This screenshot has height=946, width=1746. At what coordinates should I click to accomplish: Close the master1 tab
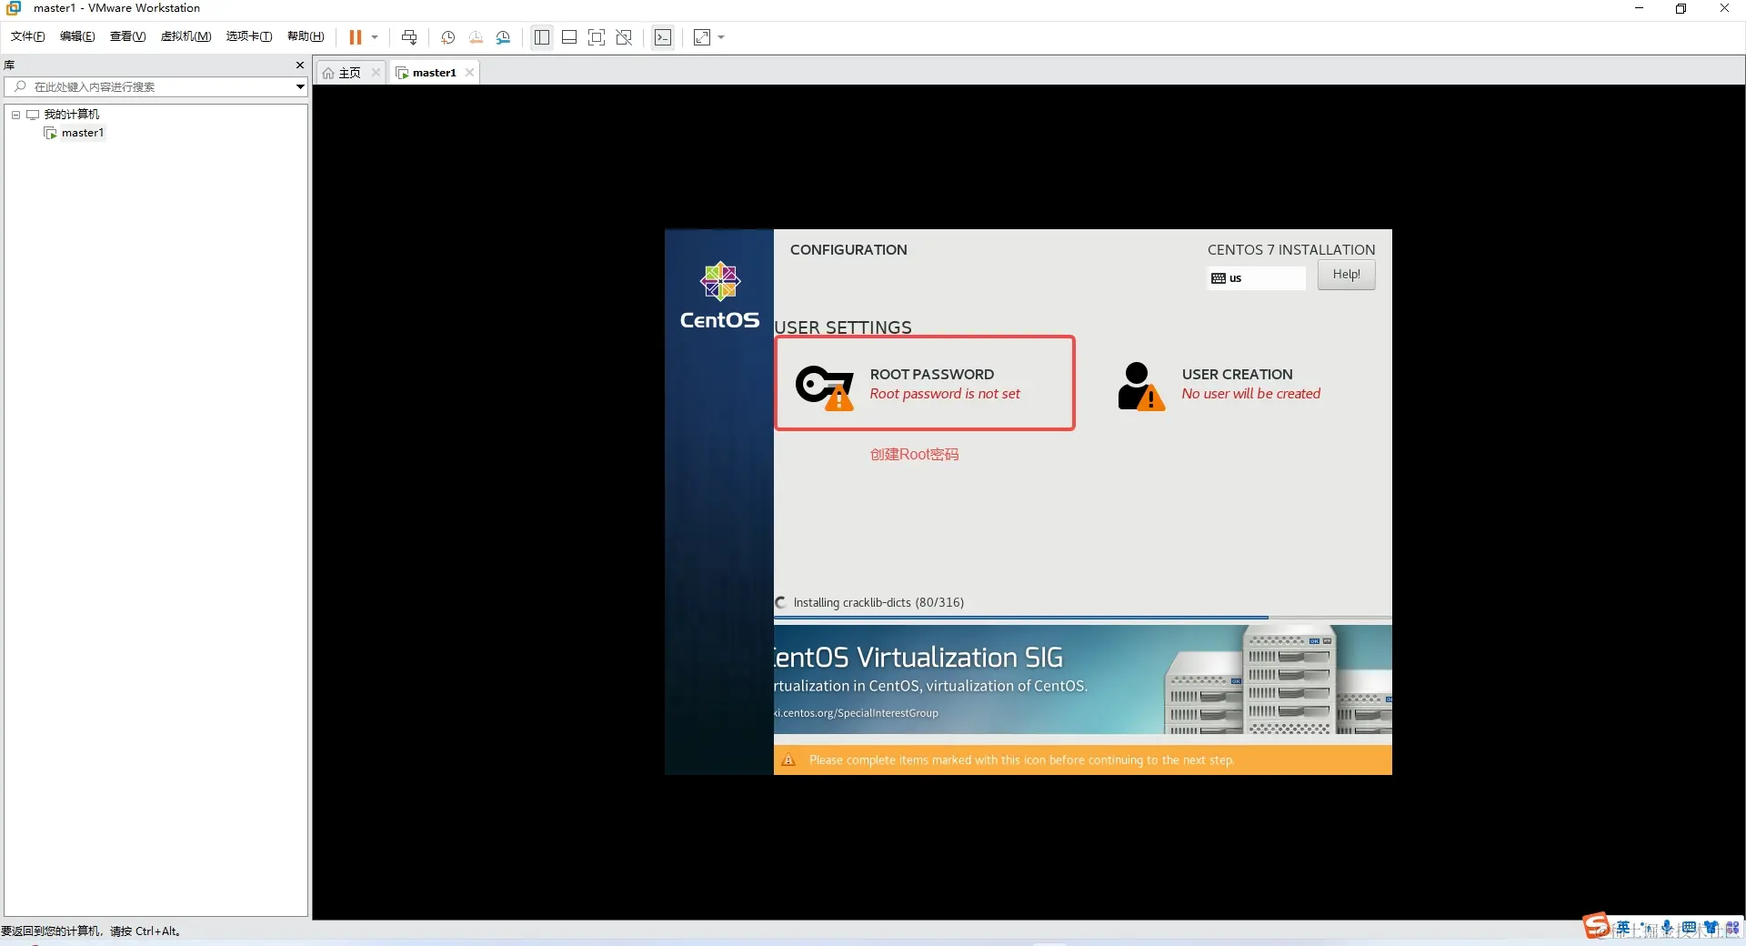pyautogui.click(x=469, y=73)
